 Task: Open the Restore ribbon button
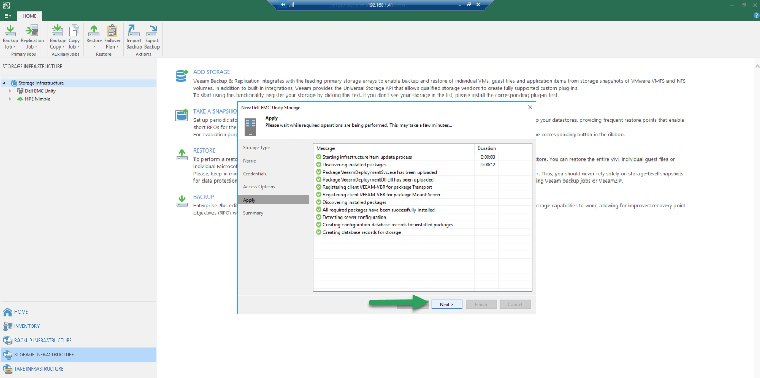pos(94,37)
